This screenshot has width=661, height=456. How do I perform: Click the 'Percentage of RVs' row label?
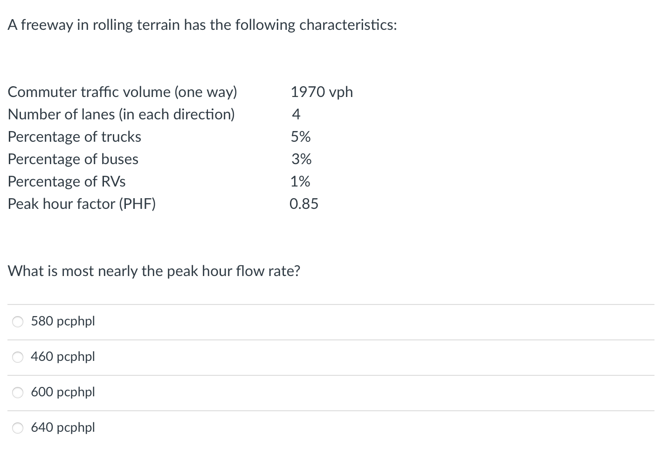(67, 181)
